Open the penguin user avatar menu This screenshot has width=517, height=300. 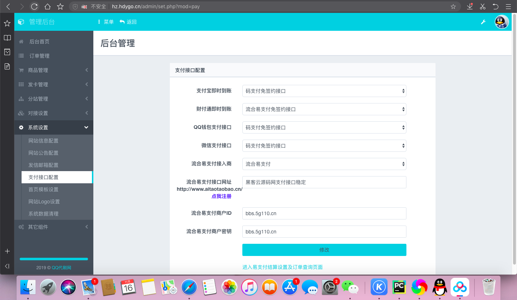point(502,22)
